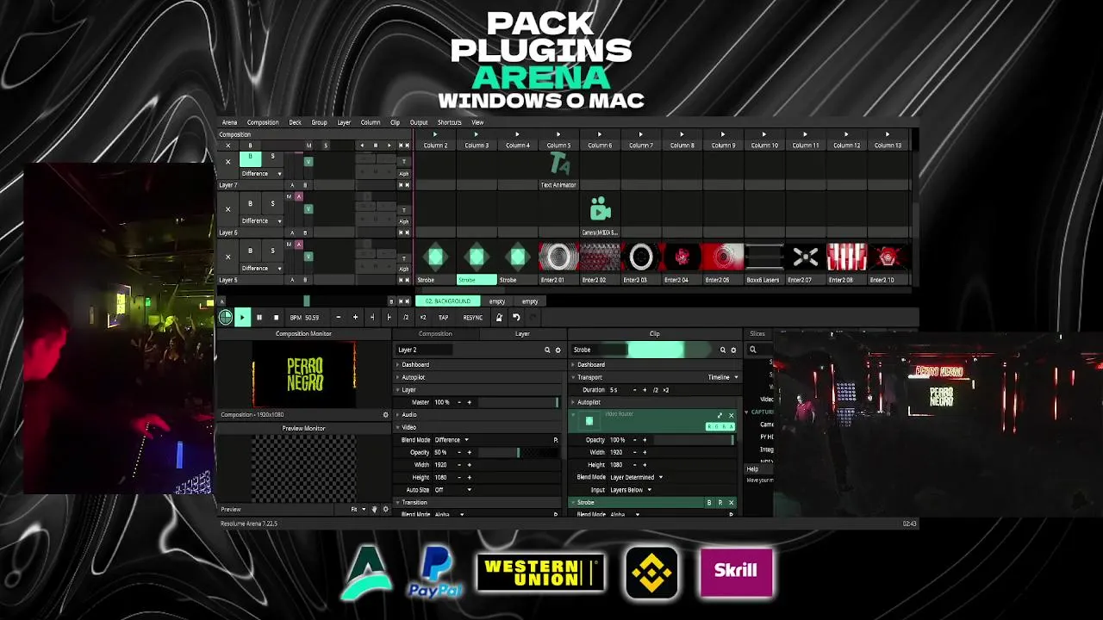Open the Arena menu

click(x=229, y=122)
